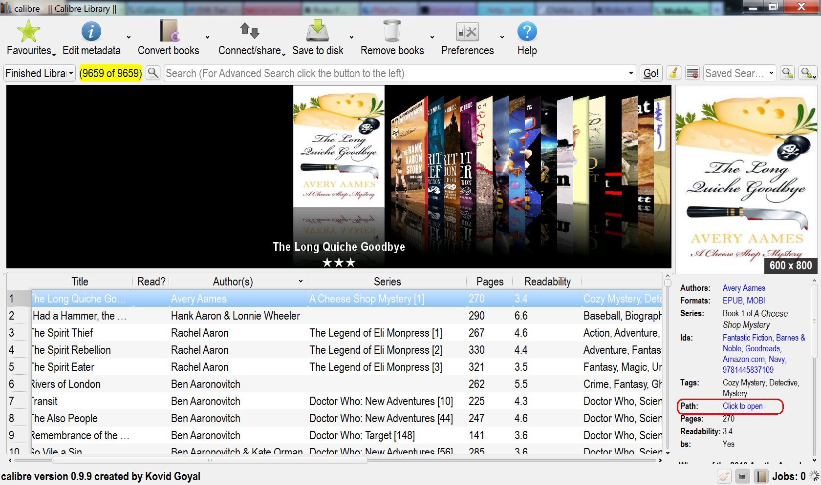Screen dimensions: 821x485
Task: Toggle the Book Details panel with the book icon
Action: [x=761, y=476]
